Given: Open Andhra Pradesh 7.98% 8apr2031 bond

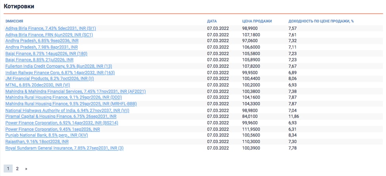Looking at the screenshot, I should pos(42,47).
